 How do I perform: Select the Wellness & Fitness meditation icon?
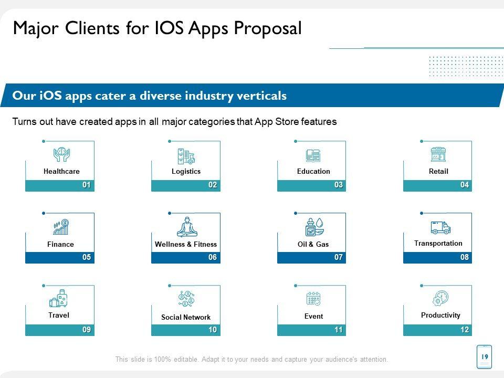click(186, 227)
